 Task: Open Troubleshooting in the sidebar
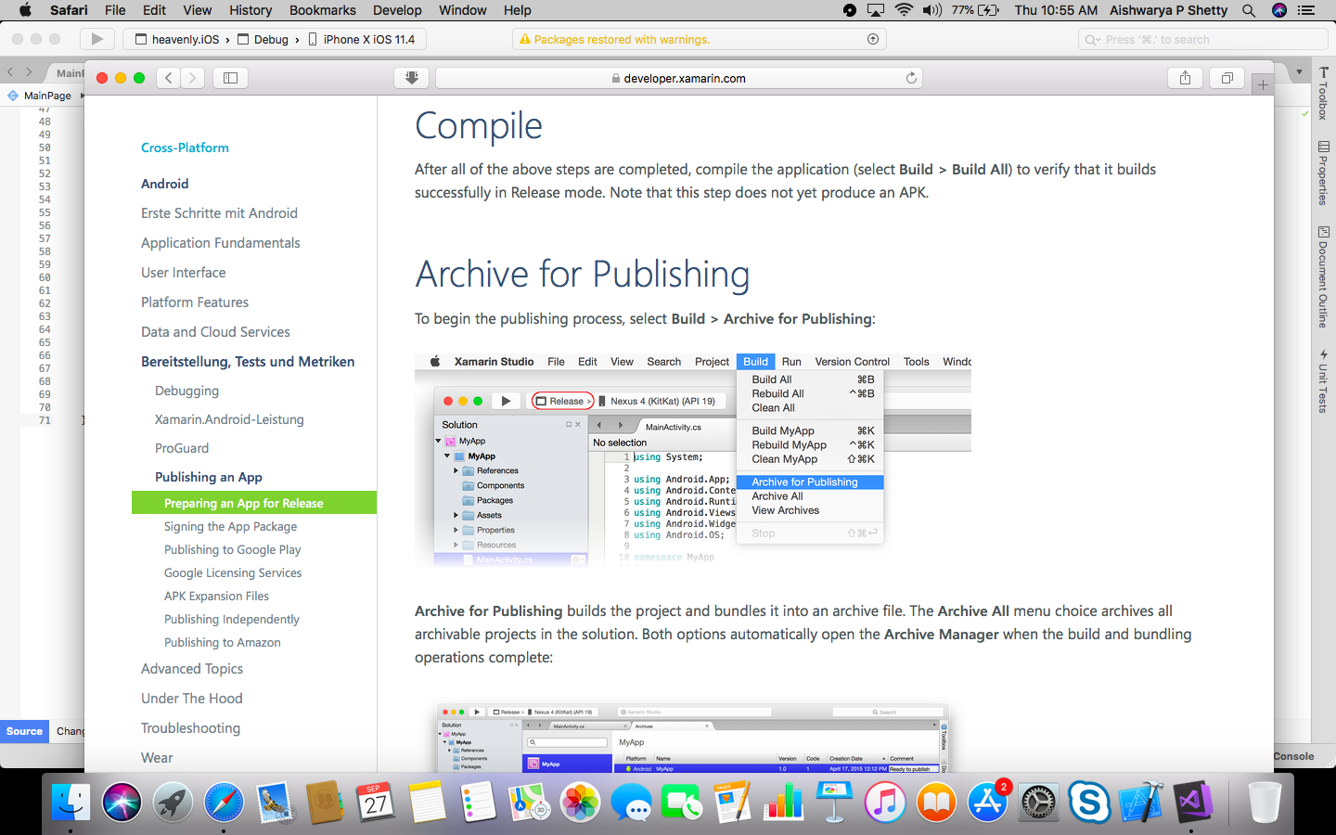[190, 728]
